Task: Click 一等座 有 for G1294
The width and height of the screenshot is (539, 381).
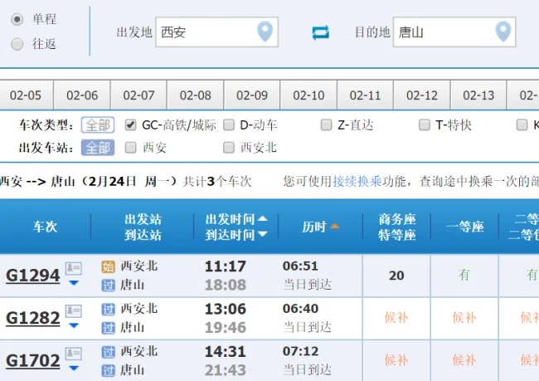Action: point(464,275)
